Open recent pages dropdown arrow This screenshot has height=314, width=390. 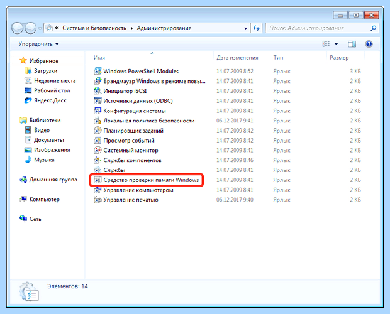pos(40,28)
